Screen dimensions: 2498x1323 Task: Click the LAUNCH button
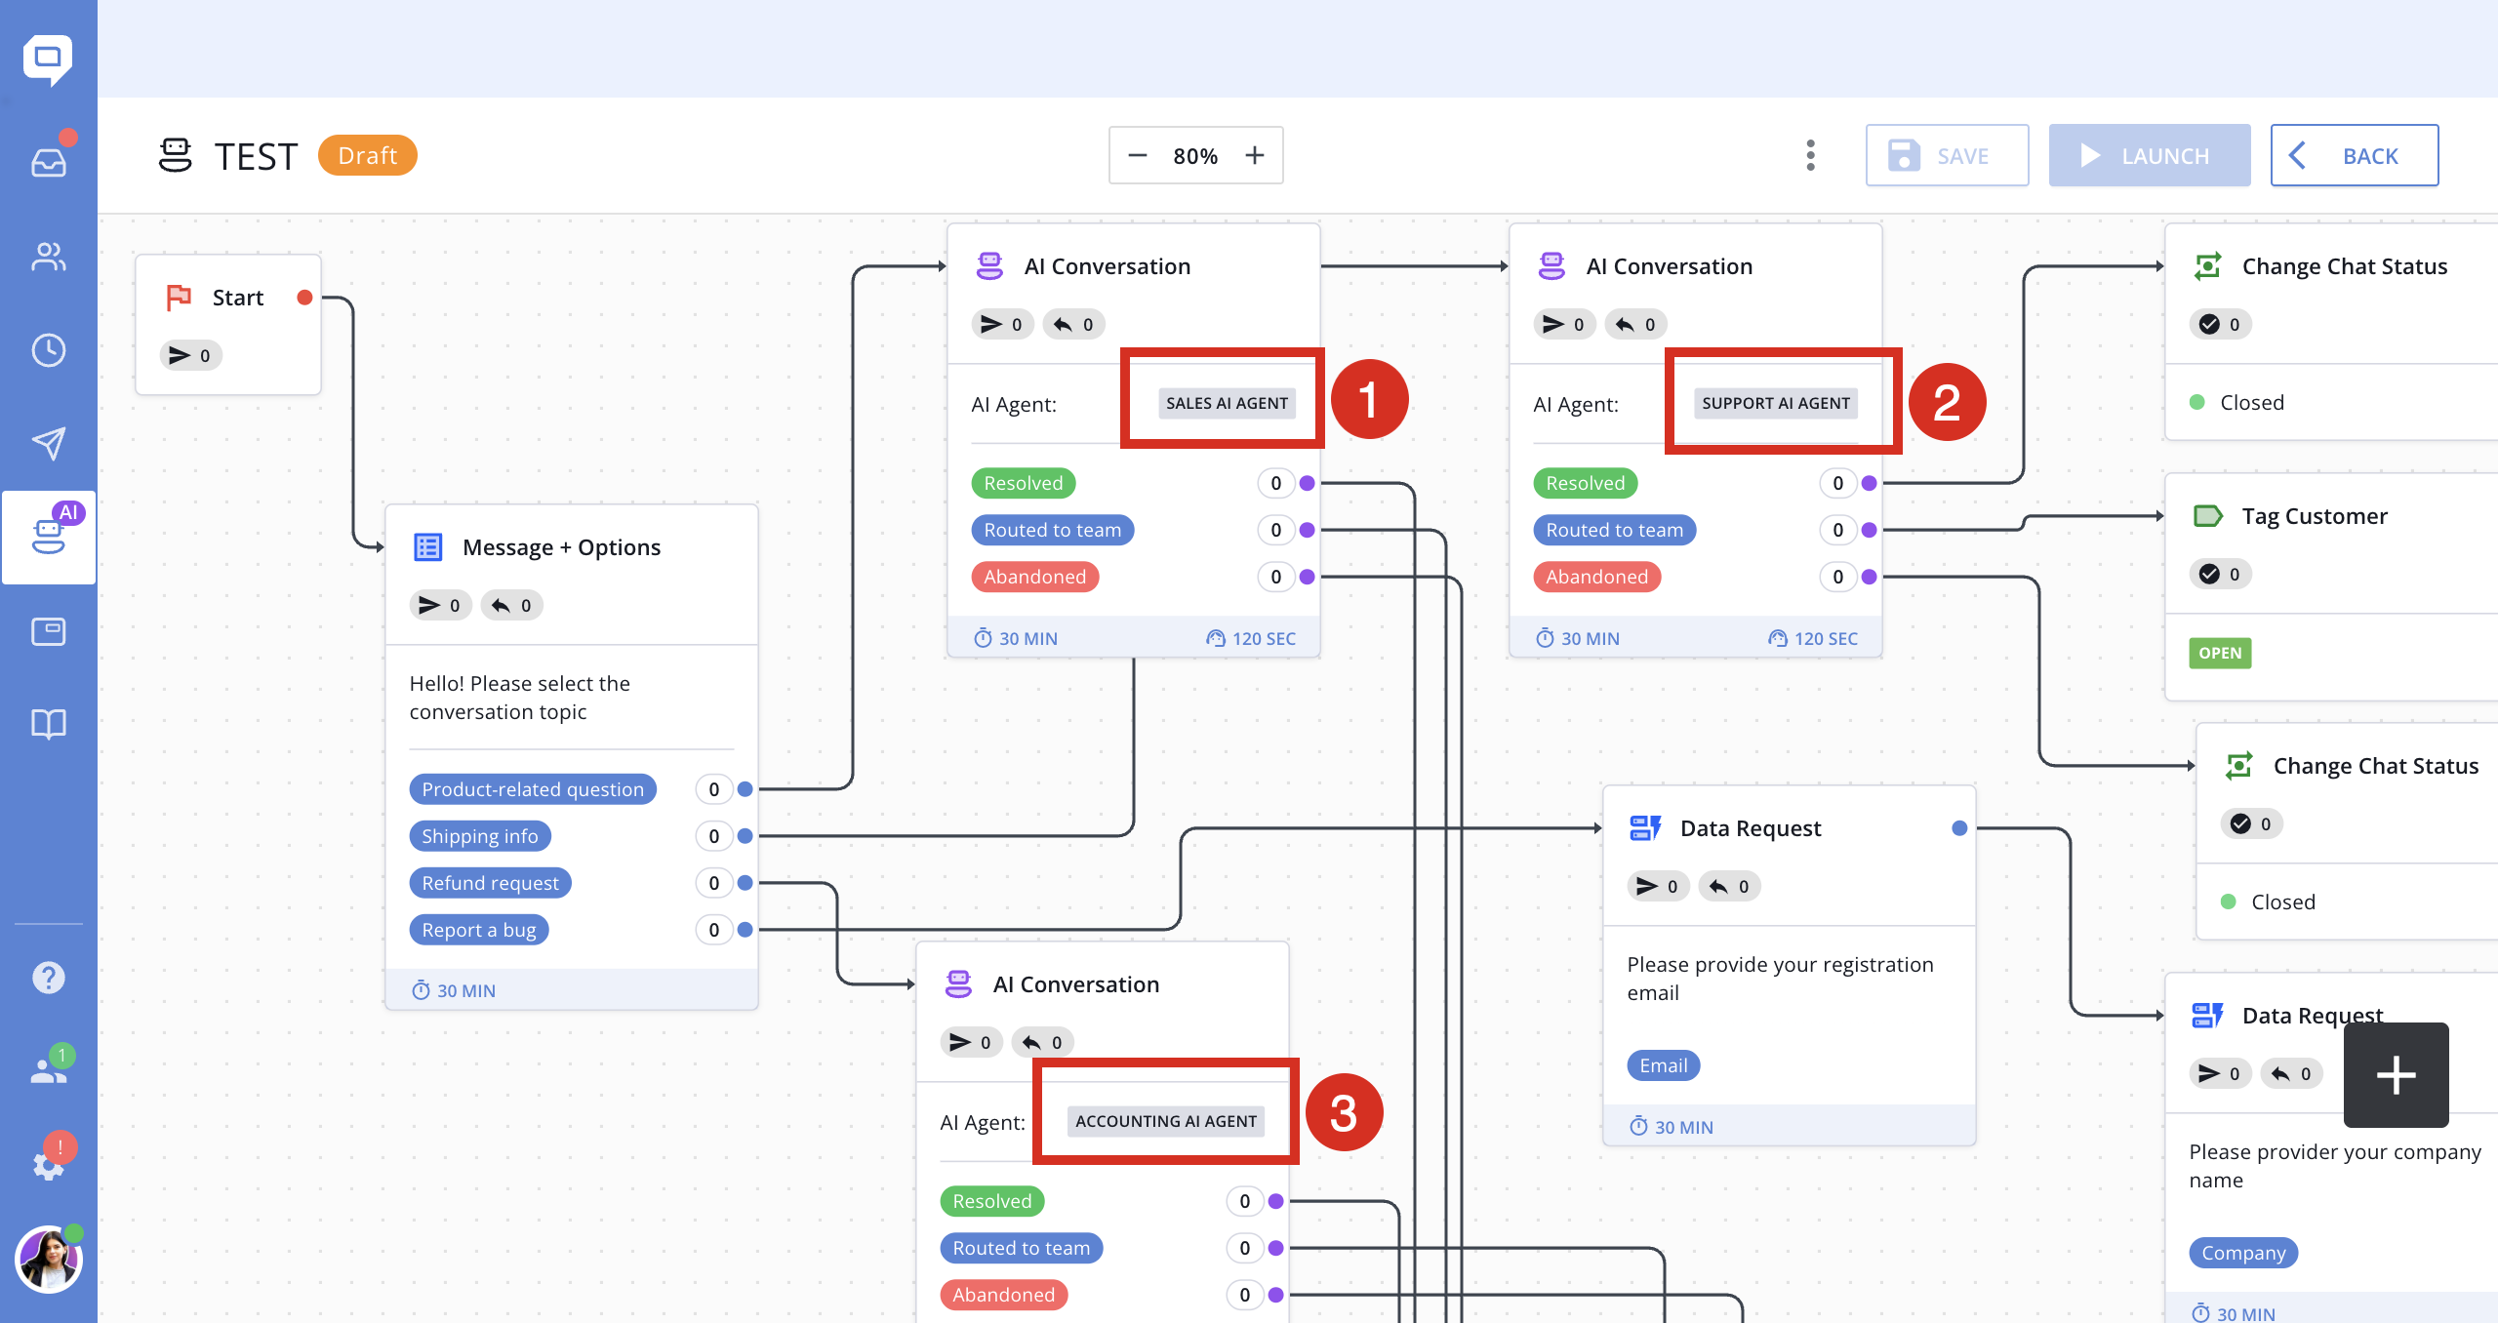(x=2150, y=155)
